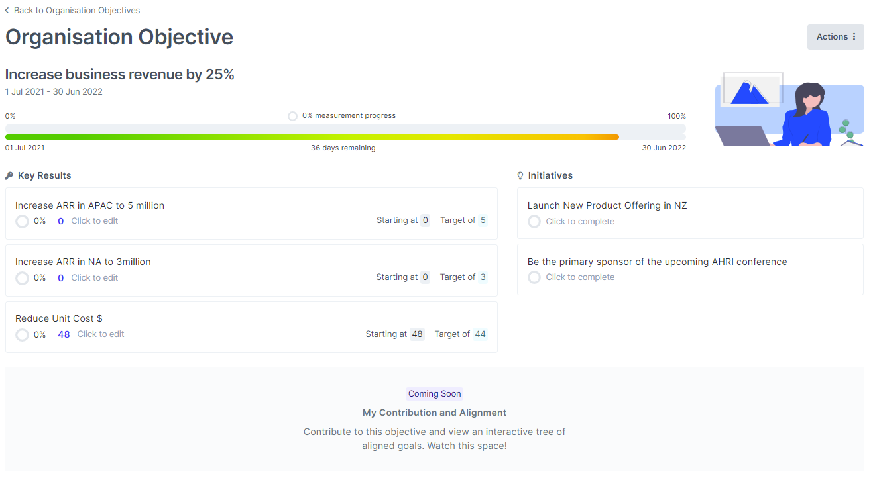This screenshot has height=486, width=871.
Task: Click the woman at desk illustration
Action: pyautogui.click(x=789, y=109)
